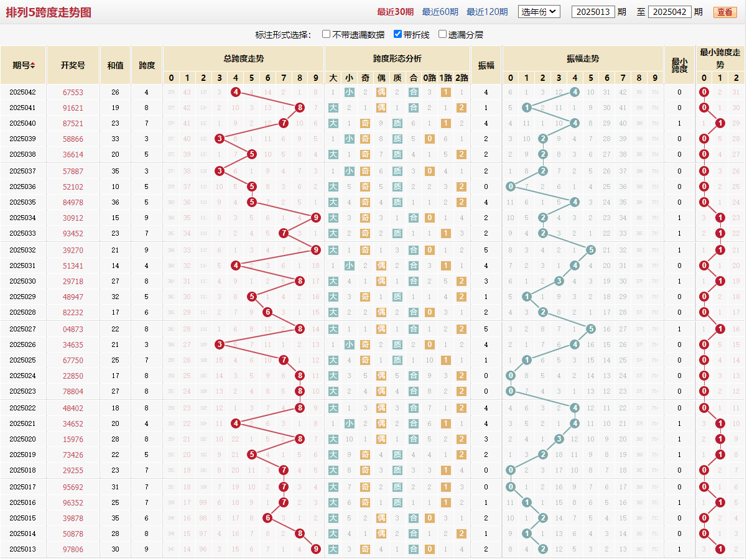Click winning number 39878
This screenshot has height=559, width=747.
[73, 518]
